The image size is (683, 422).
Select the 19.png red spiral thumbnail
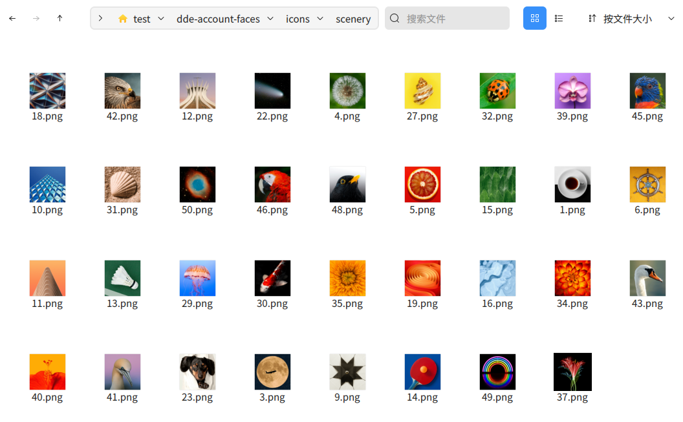[422, 278]
